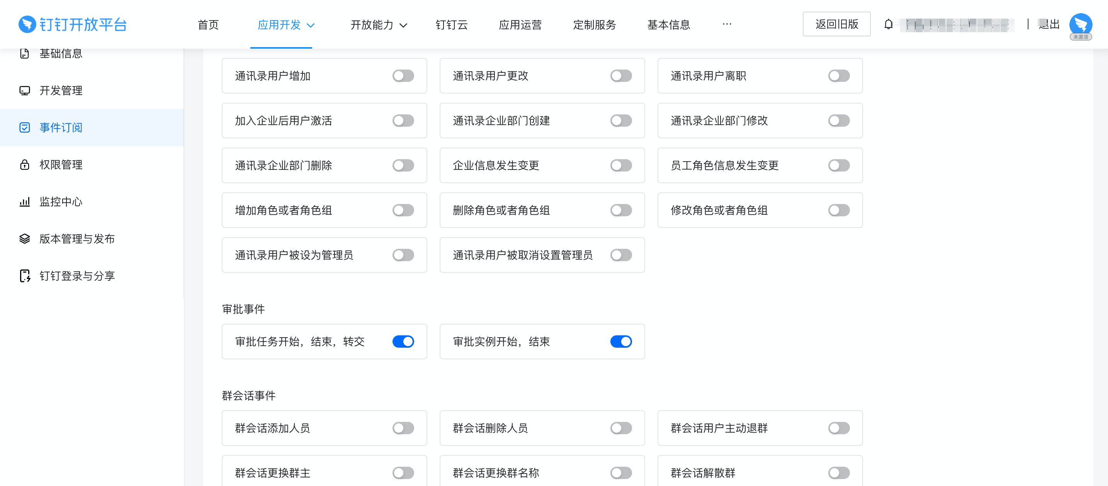The image size is (1108, 486).
Task: Click the 事件订阅 checkmark icon in sidebar
Action: (24, 127)
